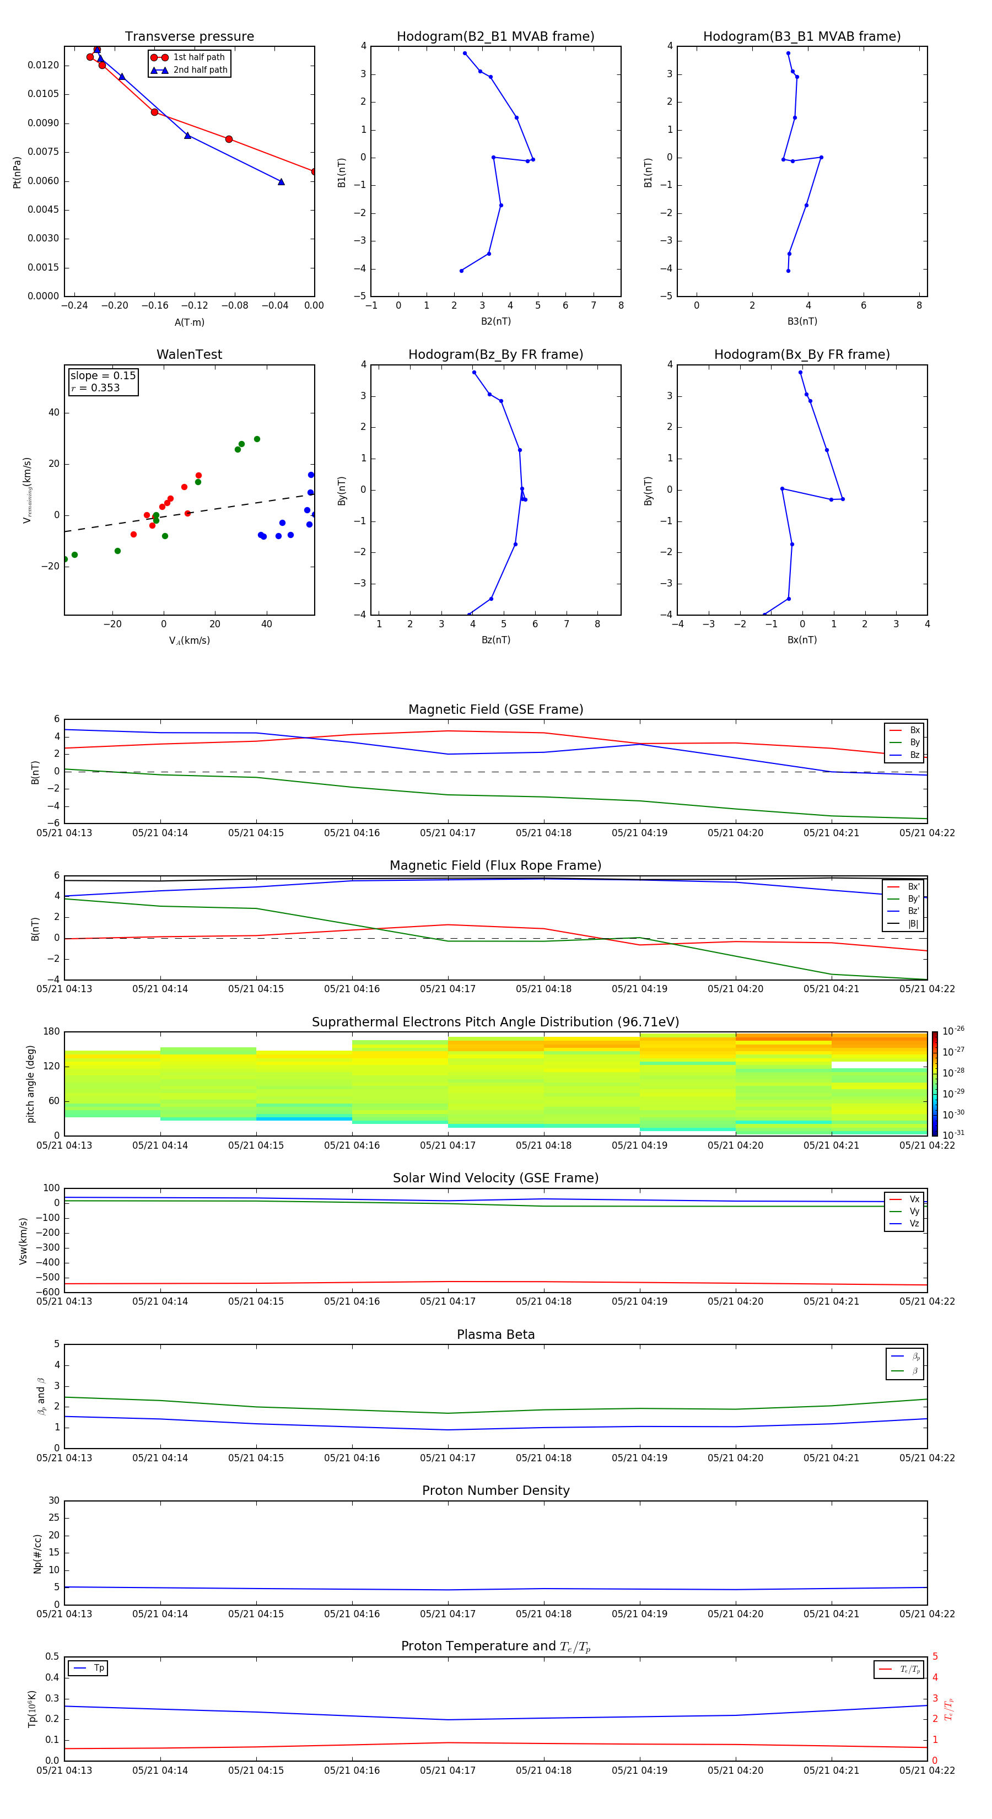Click the 'WalenTest' plot title

[189, 354]
